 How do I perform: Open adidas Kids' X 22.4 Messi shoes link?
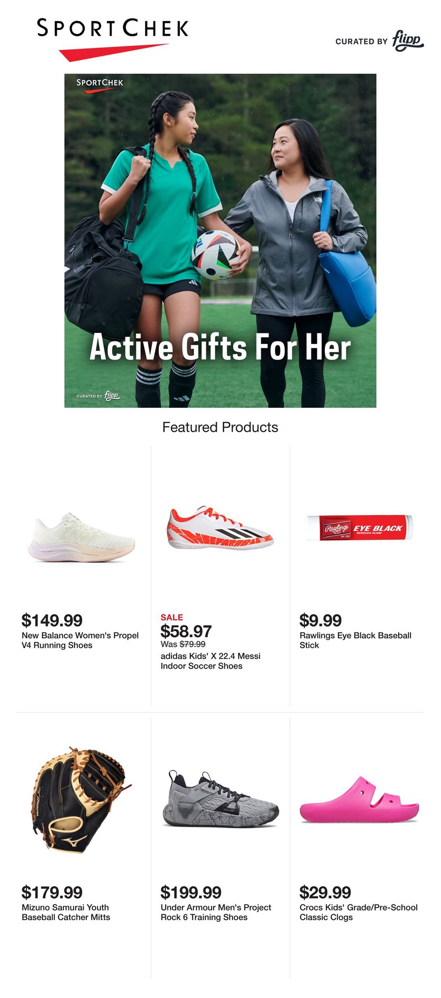[210, 661]
